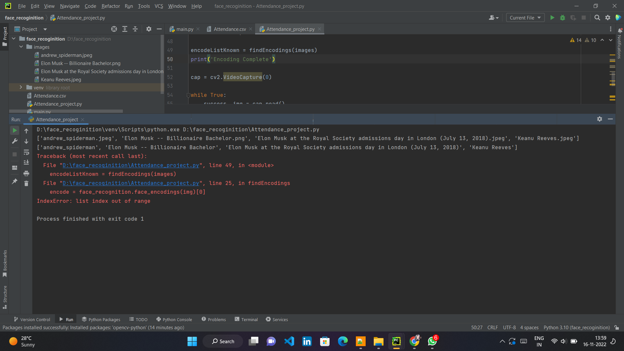Viewport: 624px width, 351px height.
Task: Collapse all items in Project panel
Action: point(135,29)
